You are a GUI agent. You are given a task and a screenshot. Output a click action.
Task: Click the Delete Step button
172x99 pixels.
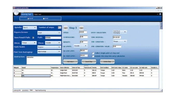coord(107,62)
